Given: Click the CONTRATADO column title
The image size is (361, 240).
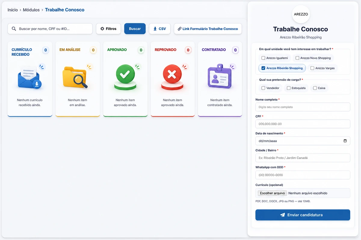Looking at the screenshot, I should [x=214, y=50].
